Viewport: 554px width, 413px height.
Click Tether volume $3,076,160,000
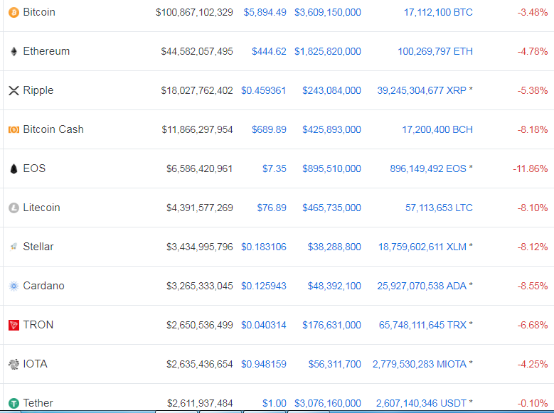click(x=328, y=403)
